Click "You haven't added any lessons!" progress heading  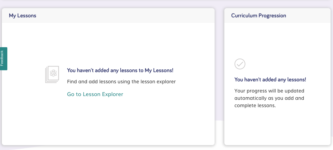[x=270, y=80]
